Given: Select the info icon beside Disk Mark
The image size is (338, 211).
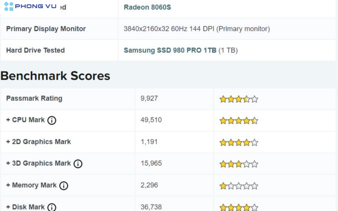Looking at the screenshot, I should pyautogui.click(x=52, y=207).
